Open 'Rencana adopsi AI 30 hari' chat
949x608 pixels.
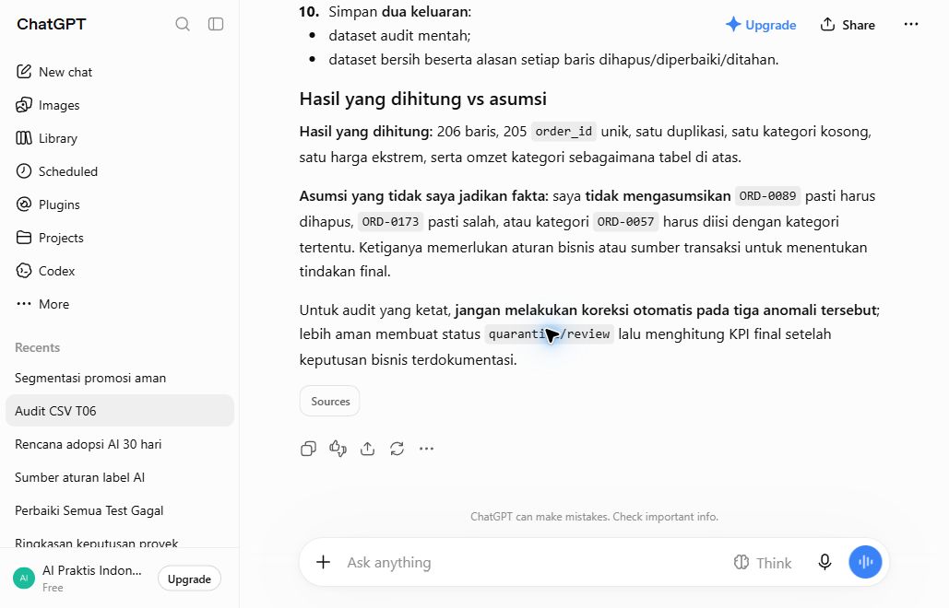(x=119, y=444)
